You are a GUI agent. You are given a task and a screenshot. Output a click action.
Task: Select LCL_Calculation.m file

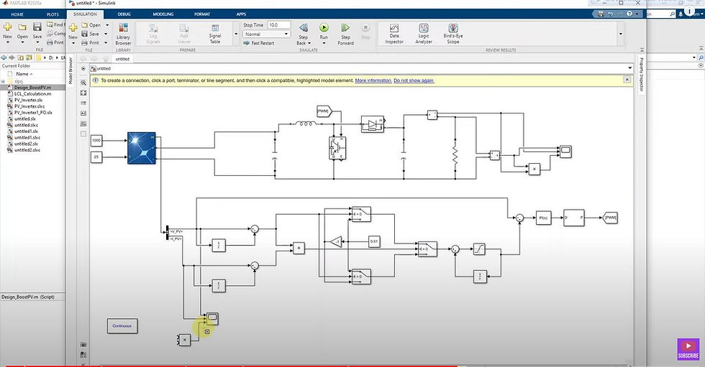[x=32, y=94]
